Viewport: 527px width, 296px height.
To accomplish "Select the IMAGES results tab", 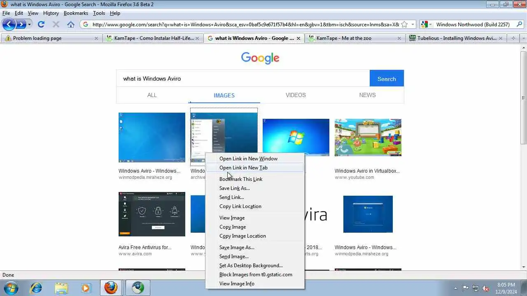I will pos(224,95).
